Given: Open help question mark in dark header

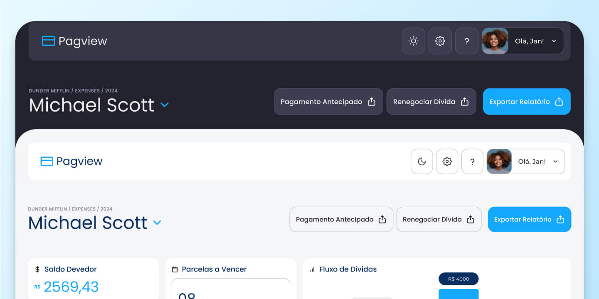Looking at the screenshot, I should 466,41.
